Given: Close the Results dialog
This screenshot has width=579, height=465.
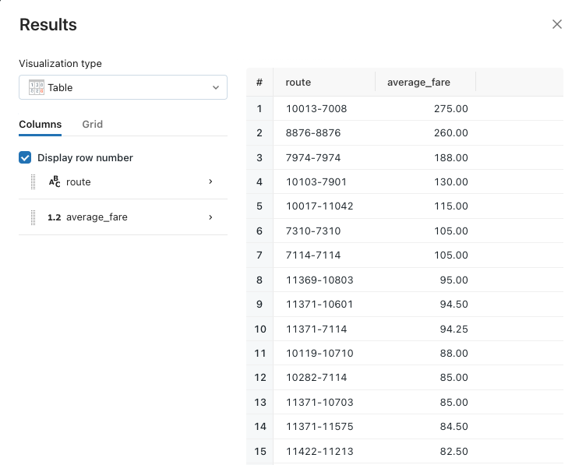Looking at the screenshot, I should [x=557, y=24].
